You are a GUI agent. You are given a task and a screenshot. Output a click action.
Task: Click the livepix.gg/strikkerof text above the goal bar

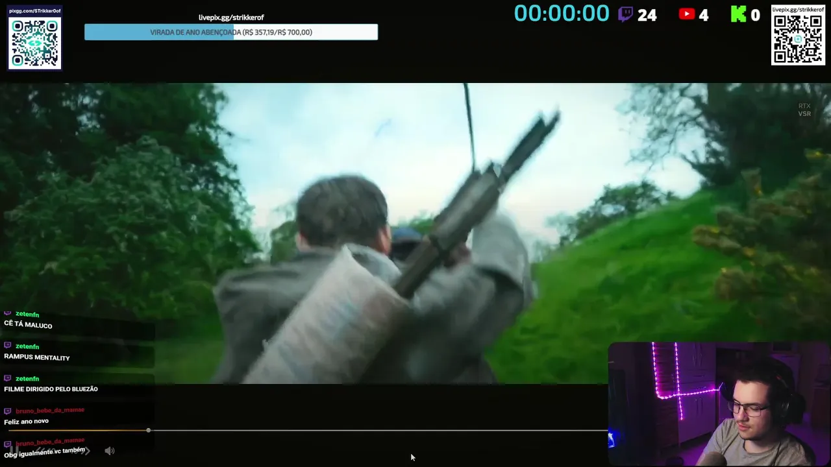click(x=231, y=18)
